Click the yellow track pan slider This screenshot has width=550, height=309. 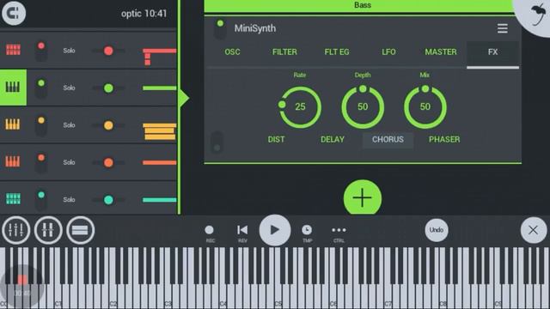[x=108, y=125]
